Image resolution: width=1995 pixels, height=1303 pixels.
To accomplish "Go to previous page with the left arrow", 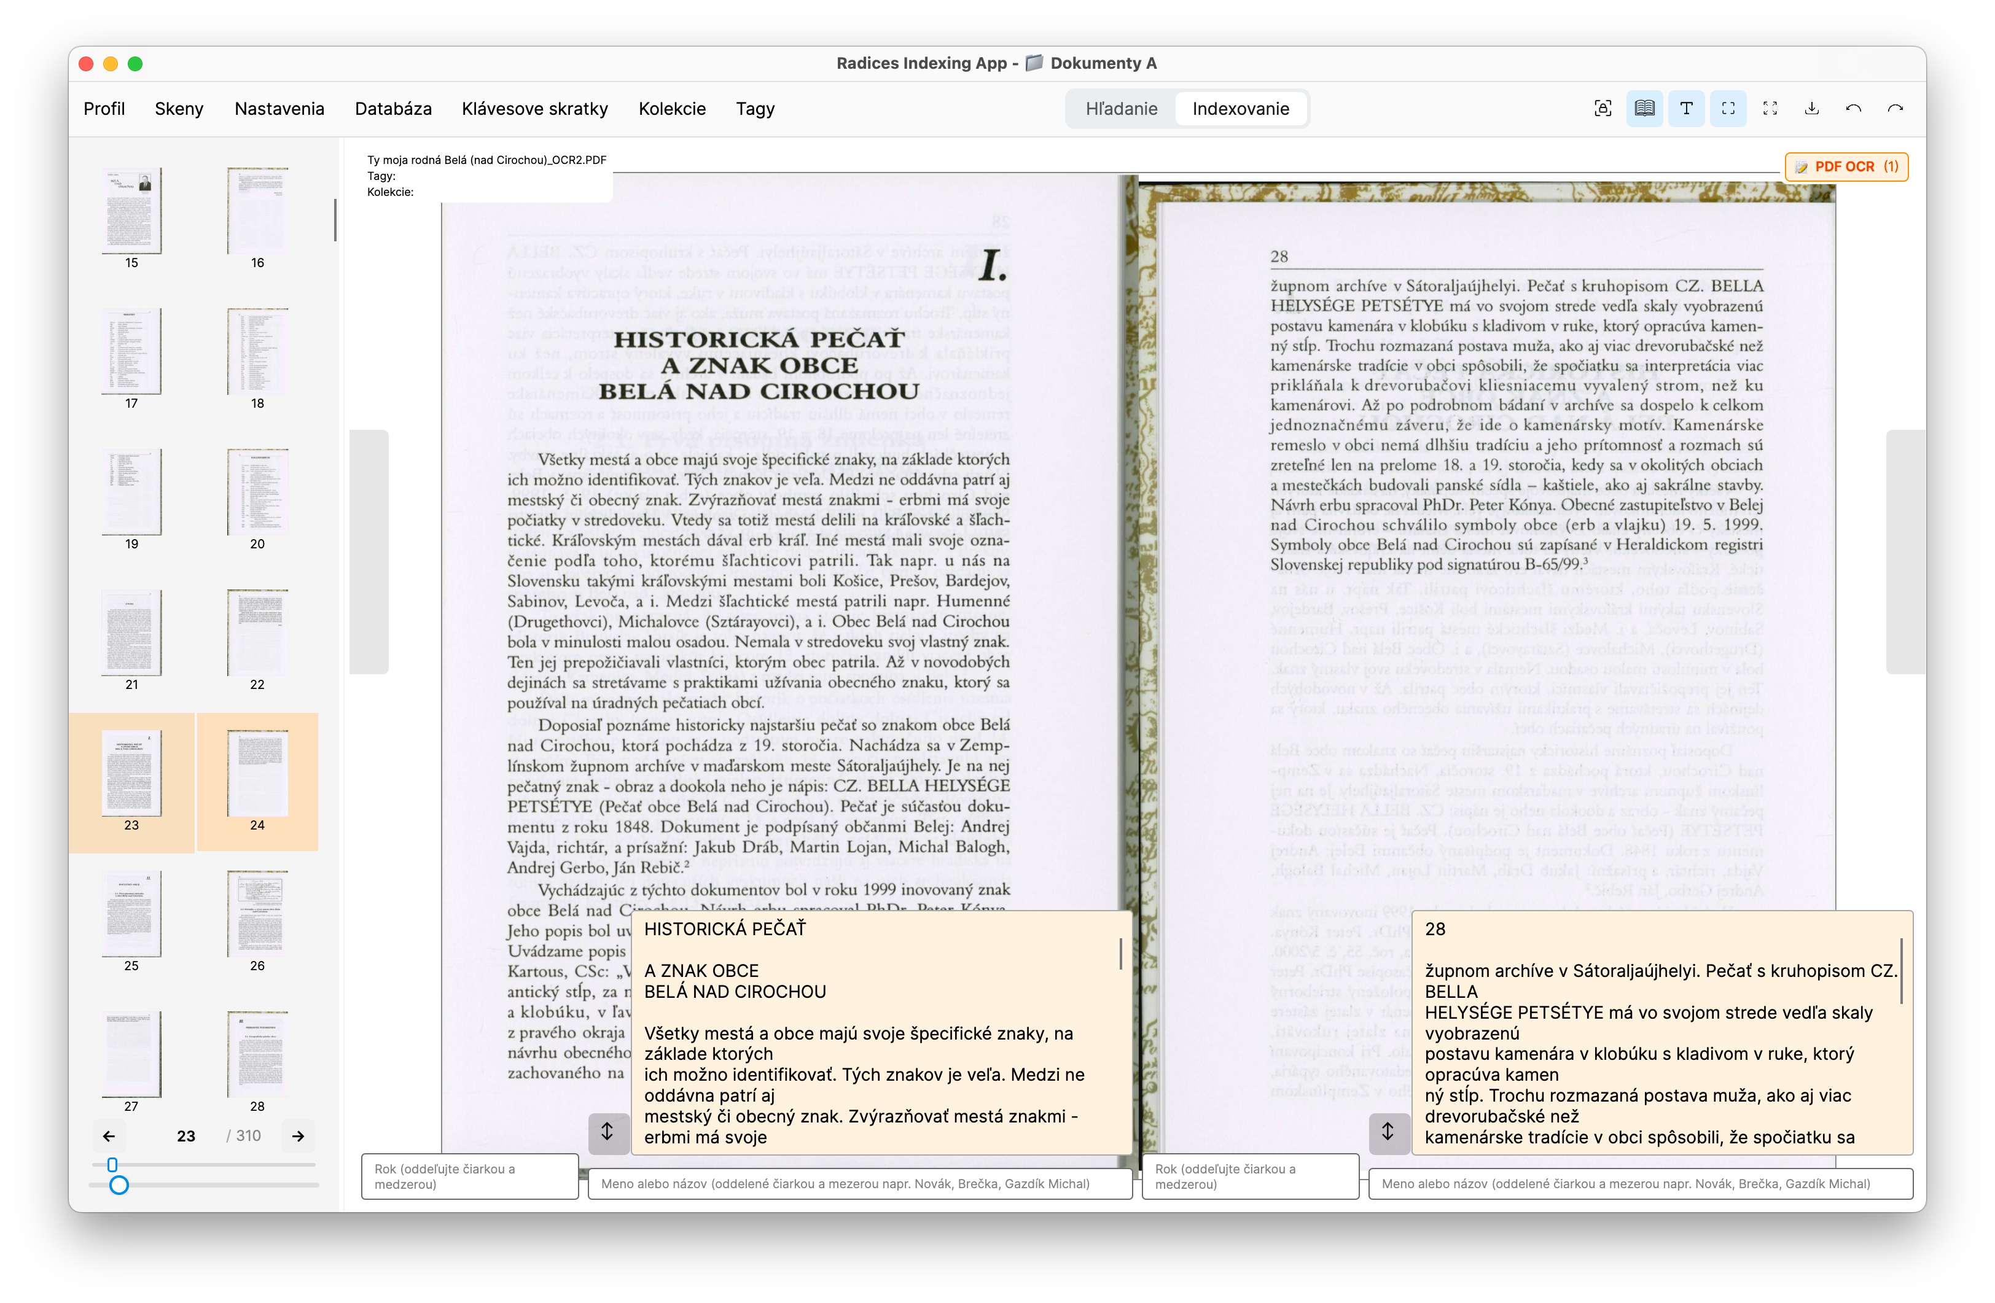I will (109, 1136).
